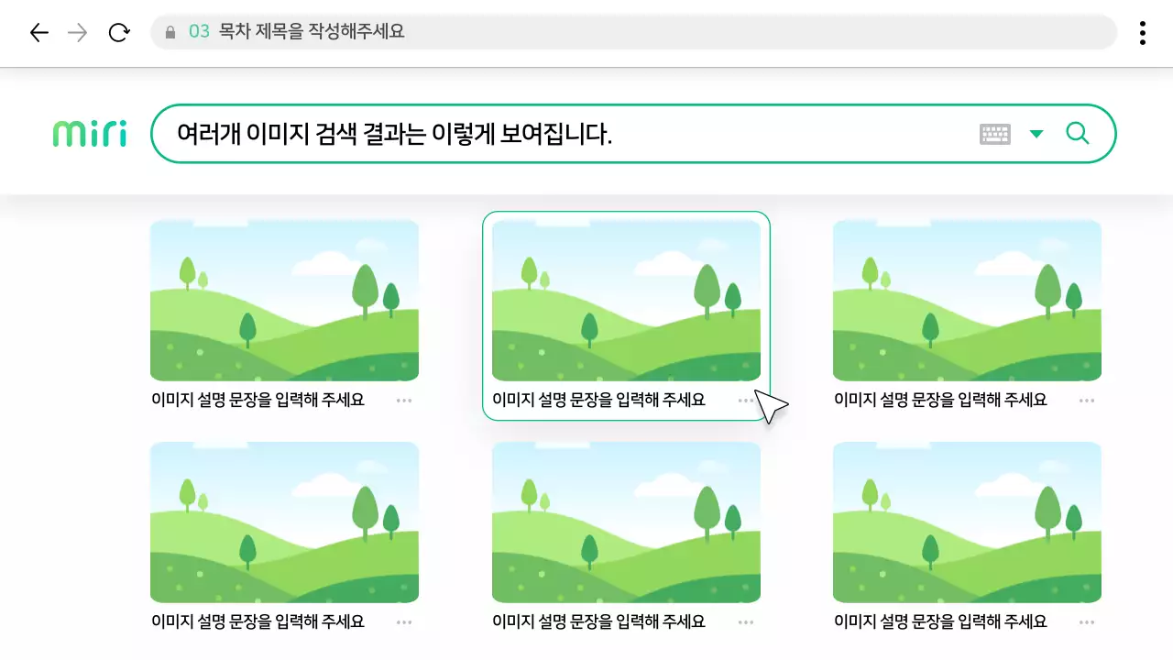Open options menu of the top-right landscape image
Viewport: 1173px width, 660px height.
tap(1087, 400)
